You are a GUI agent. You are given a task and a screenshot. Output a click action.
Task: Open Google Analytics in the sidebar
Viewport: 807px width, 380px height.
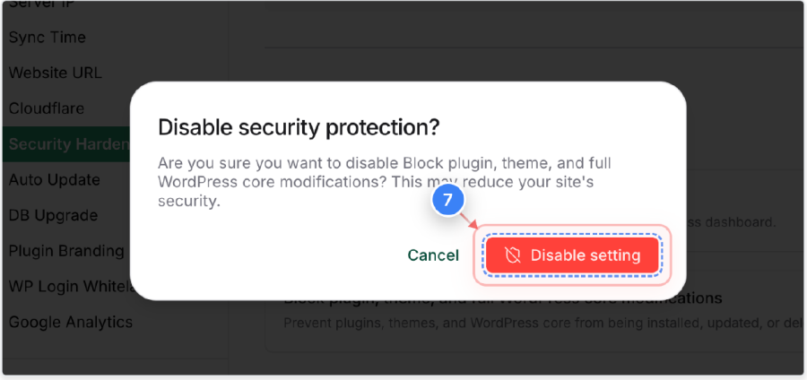71,323
